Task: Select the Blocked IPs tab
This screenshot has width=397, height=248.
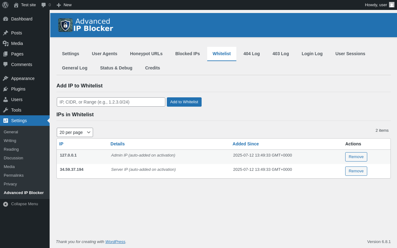Action: (188, 54)
